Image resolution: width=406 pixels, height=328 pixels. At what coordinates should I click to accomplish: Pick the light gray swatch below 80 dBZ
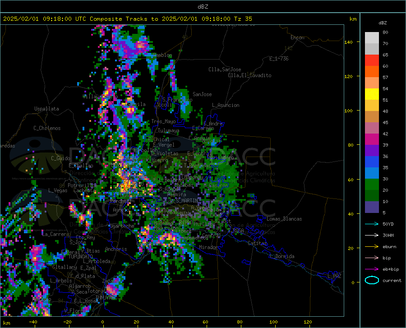click(372, 37)
